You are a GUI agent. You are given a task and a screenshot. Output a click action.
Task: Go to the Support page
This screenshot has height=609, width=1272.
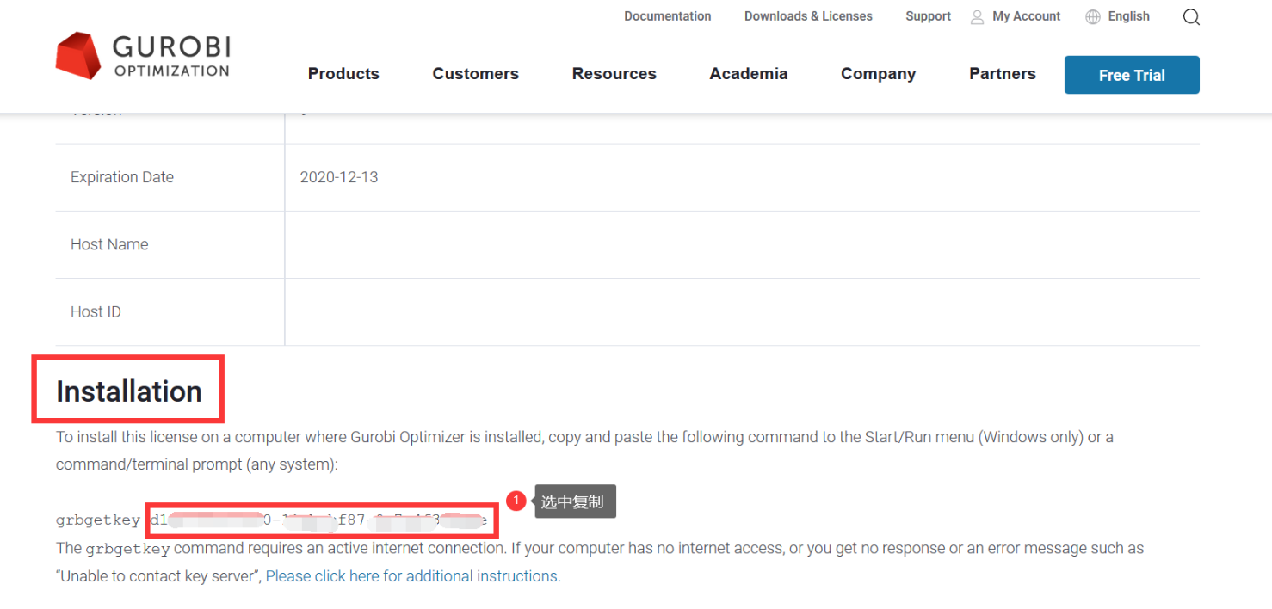(x=928, y=16)
